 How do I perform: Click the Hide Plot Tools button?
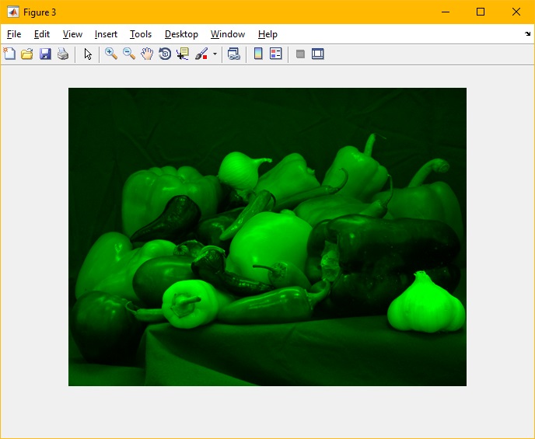coord(300,54)
